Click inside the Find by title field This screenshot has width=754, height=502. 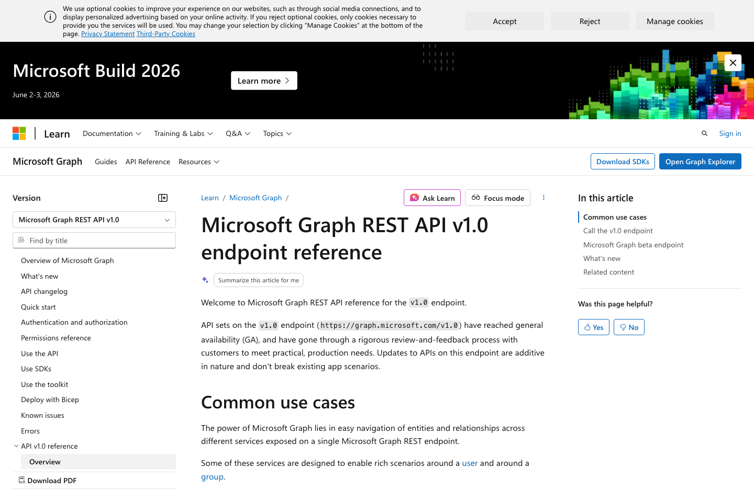tap(94, 240)
